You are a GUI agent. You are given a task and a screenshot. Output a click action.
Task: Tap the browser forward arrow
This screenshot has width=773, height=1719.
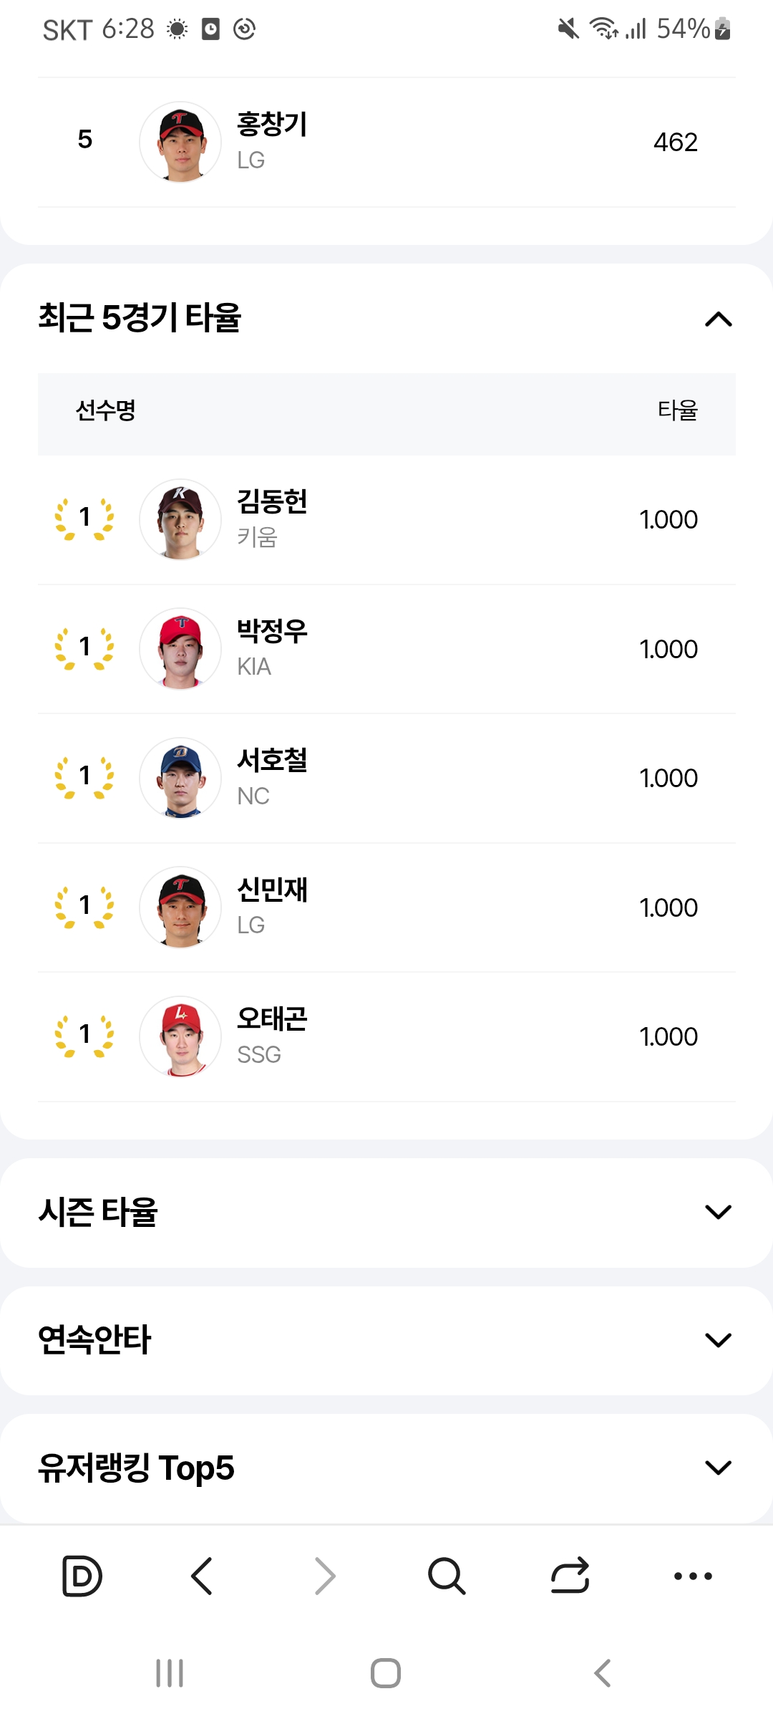pyautogui.click(x=325, y=1576)
